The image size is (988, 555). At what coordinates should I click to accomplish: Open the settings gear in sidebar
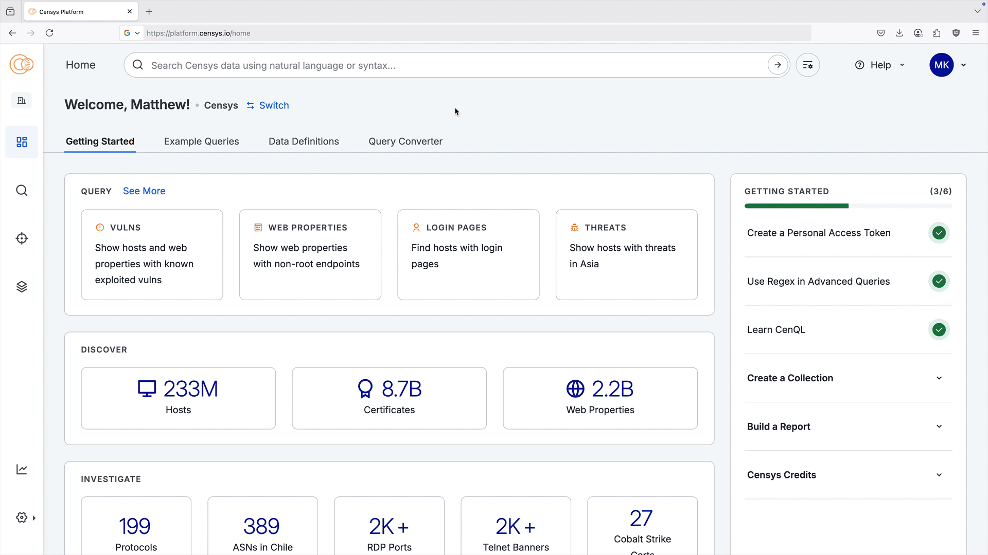[x=22, y=517]
